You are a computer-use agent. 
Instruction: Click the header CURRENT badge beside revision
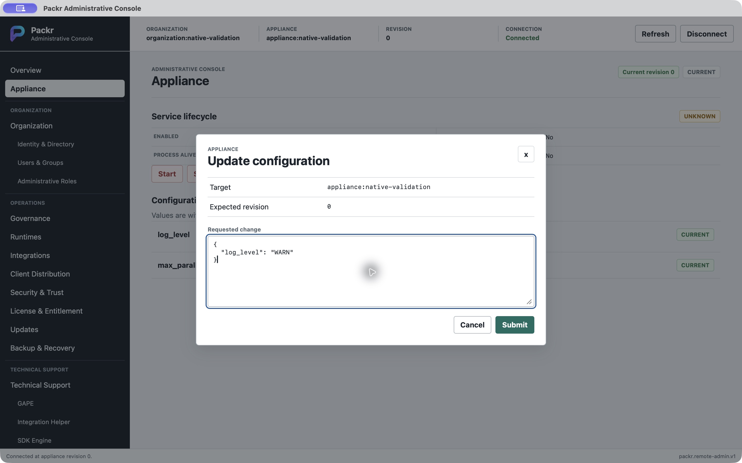point(701,72)
